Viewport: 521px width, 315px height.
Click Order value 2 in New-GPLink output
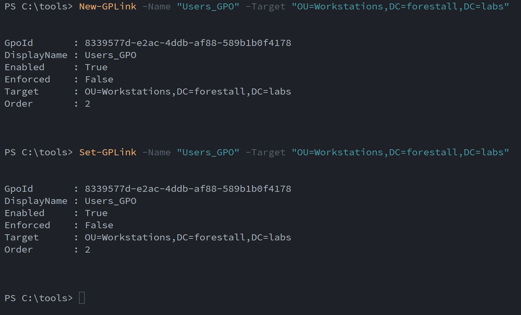(x=87, y=104)
